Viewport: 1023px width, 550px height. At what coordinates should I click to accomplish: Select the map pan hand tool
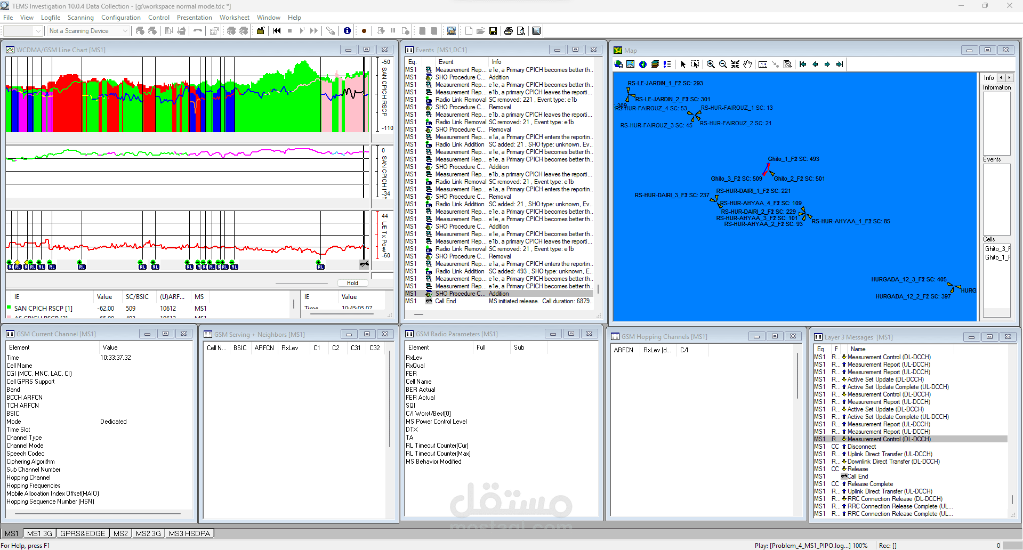[x=747, y=64]
